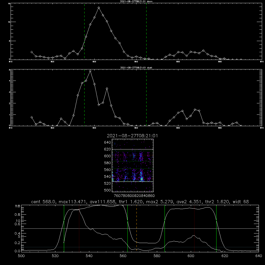Click the 600 x-axis label on bottom plot

191,256
